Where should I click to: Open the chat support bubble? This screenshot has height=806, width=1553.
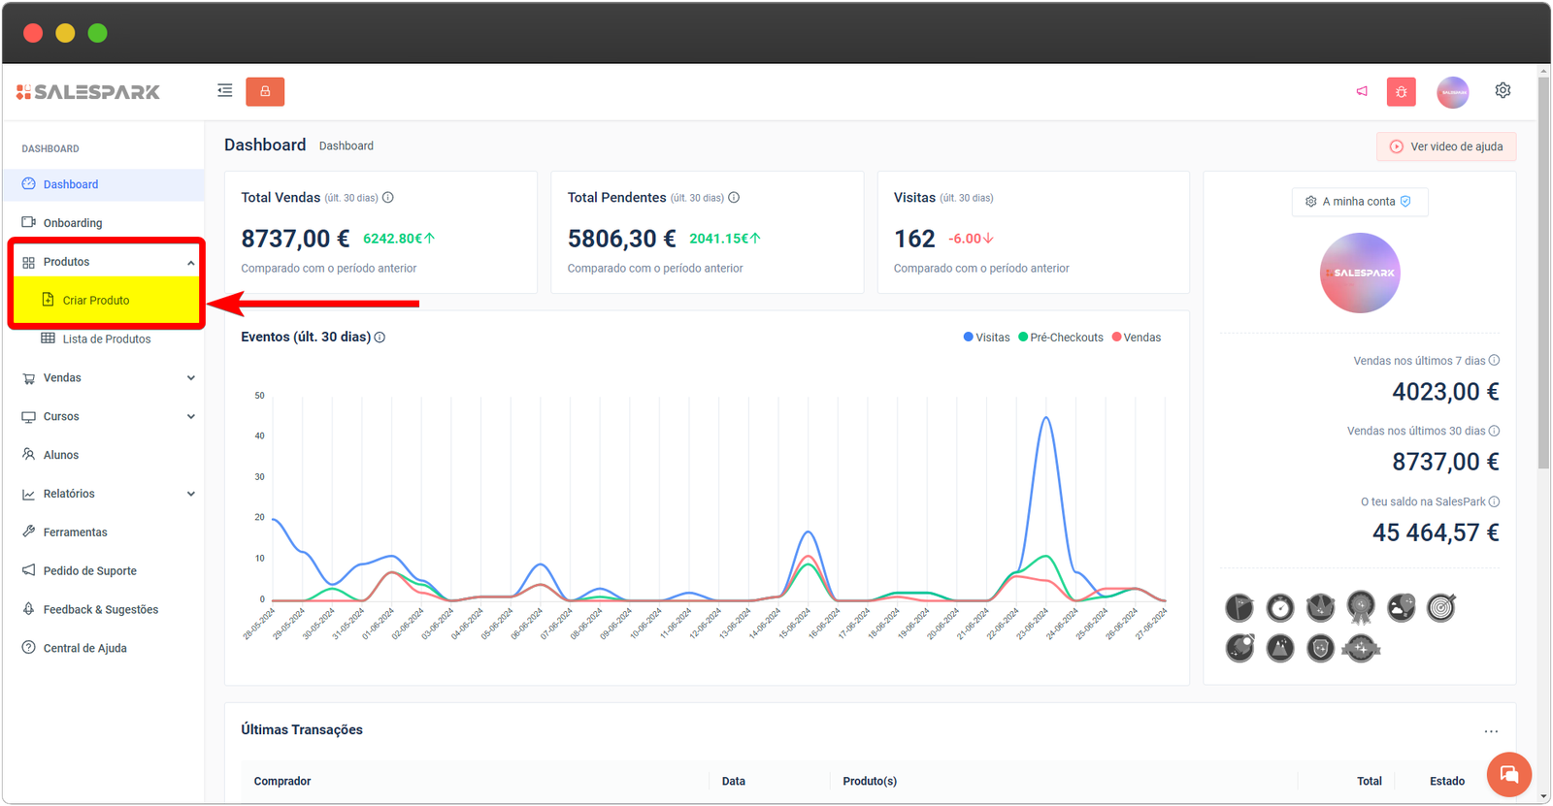pyautogui.click(x=1508, y=774)
